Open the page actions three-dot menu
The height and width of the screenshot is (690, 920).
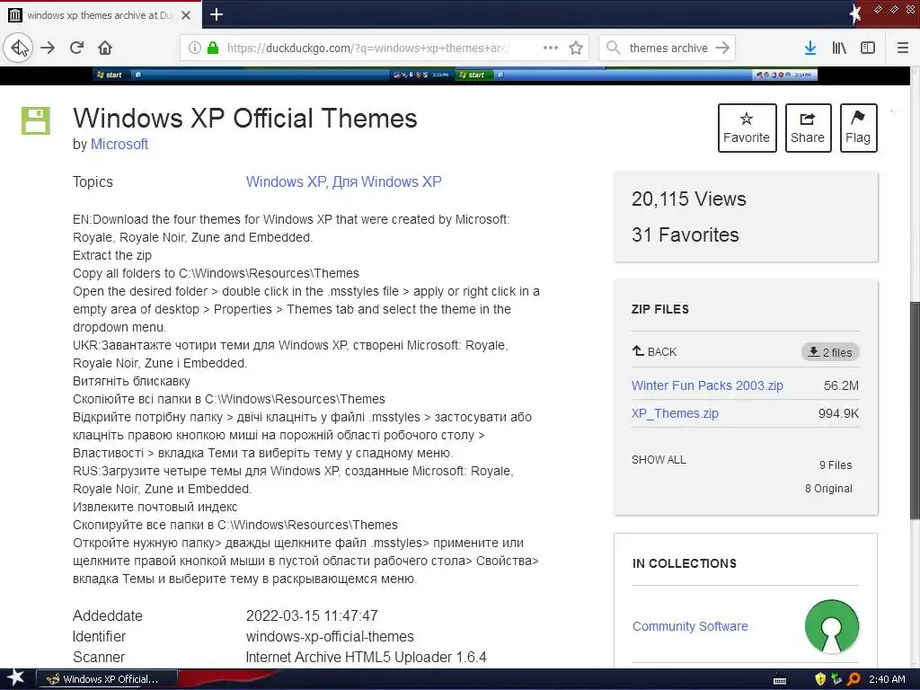coord(551,49)
